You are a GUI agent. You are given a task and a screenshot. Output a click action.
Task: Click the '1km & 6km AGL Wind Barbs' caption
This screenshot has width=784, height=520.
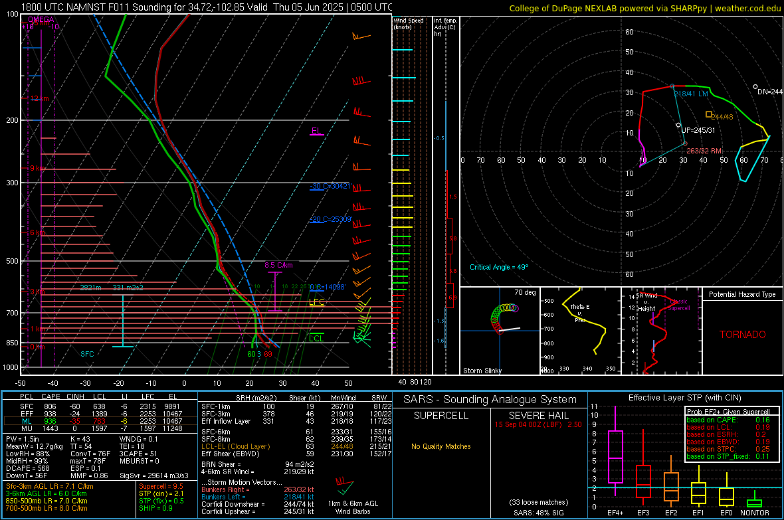353,507
